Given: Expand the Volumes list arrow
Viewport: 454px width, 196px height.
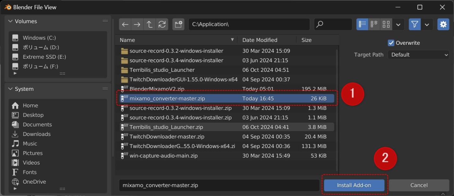Looking at the screenshot, I should [15, 73].
